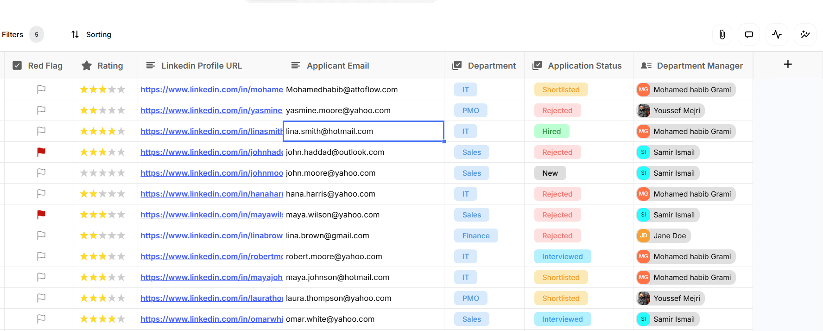Open Shortlisted status tag for maya.johnson
Viewport: 823px width, 331px height.
coord(561,277)
